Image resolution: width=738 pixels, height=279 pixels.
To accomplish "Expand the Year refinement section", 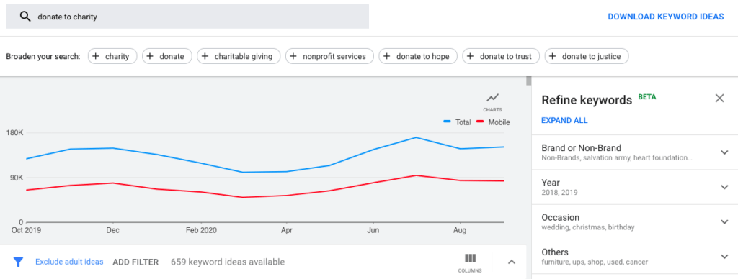I will 635,187.
